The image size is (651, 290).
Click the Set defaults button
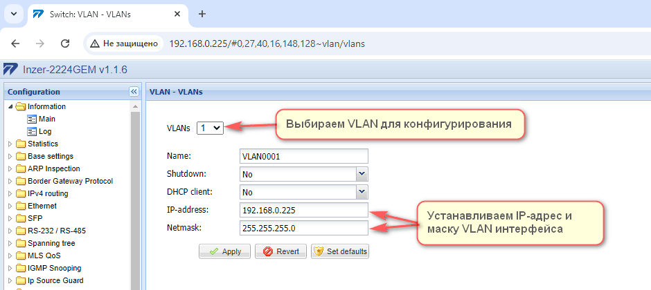(339, 251)
